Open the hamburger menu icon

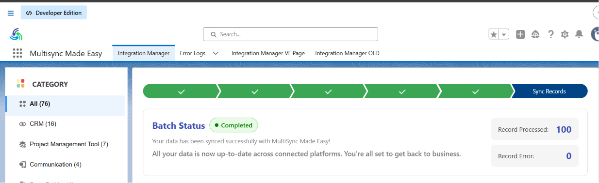(x=11, y=13)
